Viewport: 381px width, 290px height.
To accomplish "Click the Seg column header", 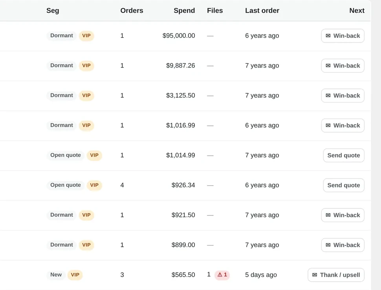I will coord(53,11).
